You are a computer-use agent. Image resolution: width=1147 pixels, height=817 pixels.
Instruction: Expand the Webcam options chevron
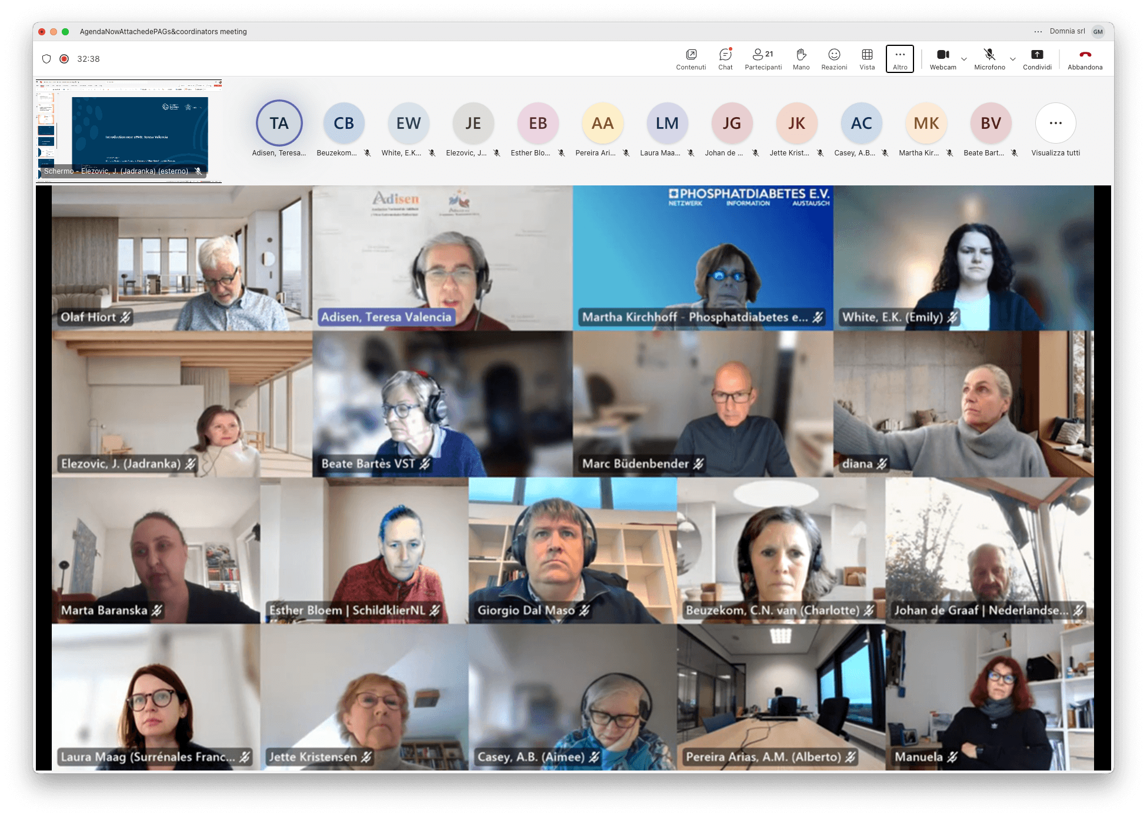click(x=963, y=59)
